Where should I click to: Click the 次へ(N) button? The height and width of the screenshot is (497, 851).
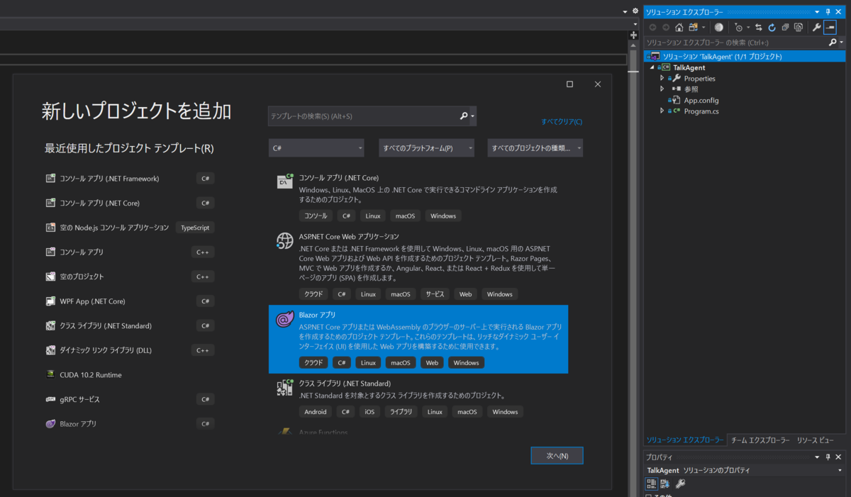557,456
